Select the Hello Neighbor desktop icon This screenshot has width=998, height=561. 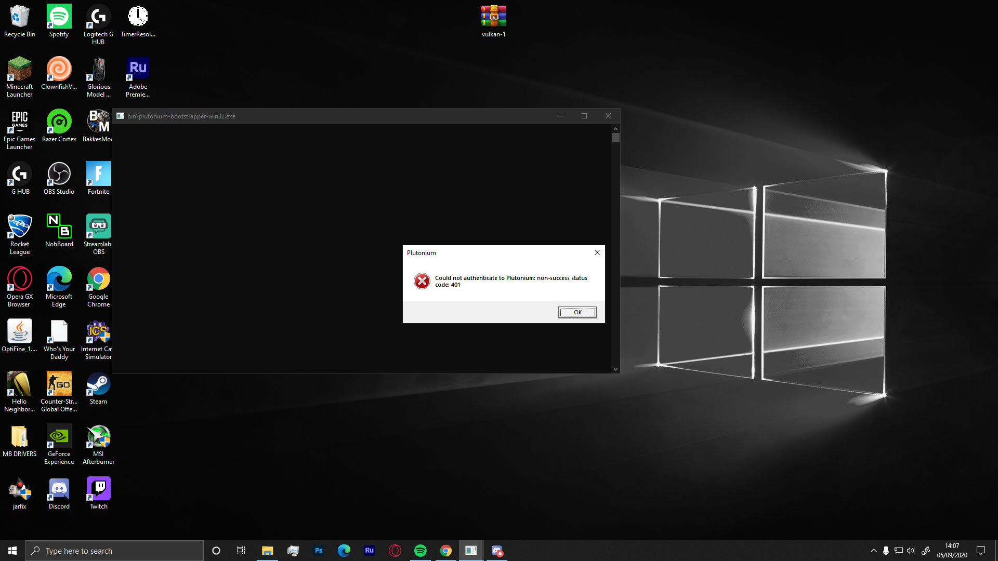click(20, 392)
